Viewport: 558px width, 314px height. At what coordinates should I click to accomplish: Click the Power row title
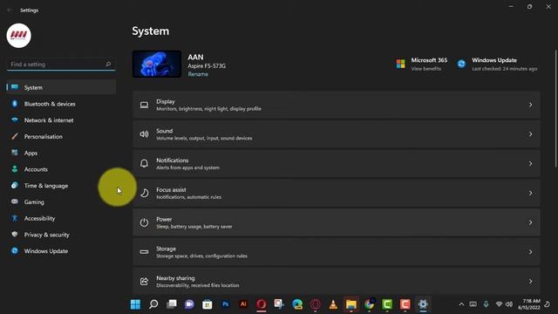point(164,219)
